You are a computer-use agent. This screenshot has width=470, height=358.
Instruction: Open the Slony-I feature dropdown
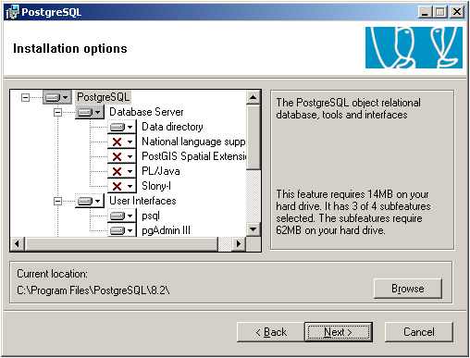coord(122,186)
